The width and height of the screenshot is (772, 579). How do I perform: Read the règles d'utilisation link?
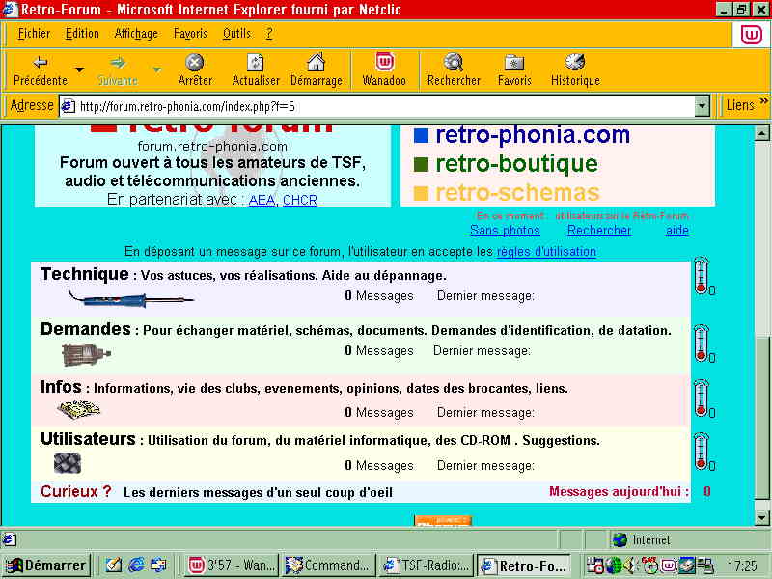pyautogui.click(x=546, y=252)
